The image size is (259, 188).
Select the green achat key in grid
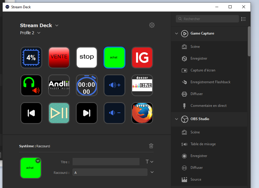(x=114, y=58)
